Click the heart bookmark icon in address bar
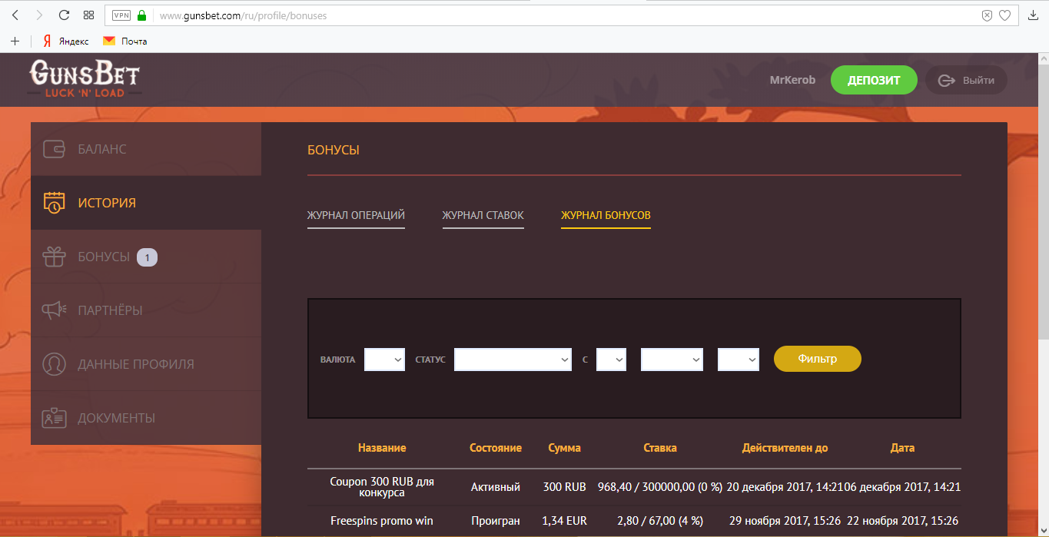 pos(1004,15)
